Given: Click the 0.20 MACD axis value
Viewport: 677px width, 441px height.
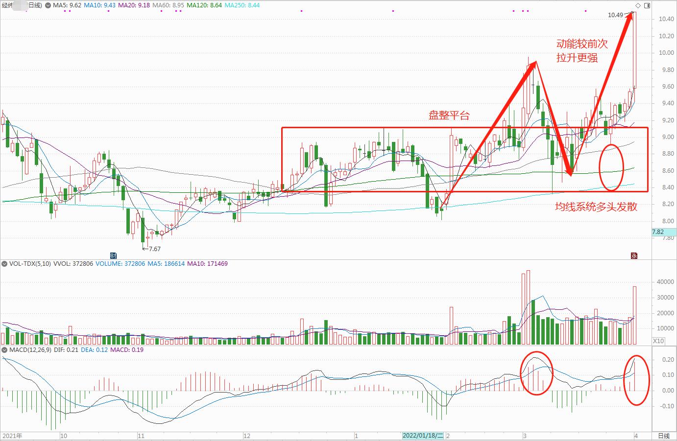Looking at the screenshot, I should point(667,360).
